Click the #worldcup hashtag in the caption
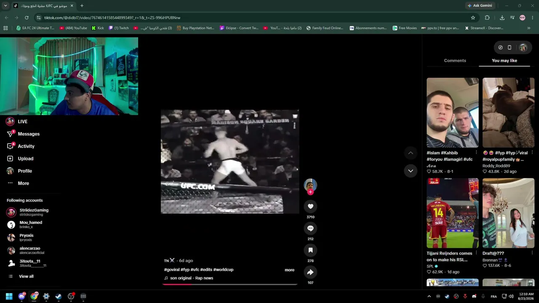 click(223, 270)
